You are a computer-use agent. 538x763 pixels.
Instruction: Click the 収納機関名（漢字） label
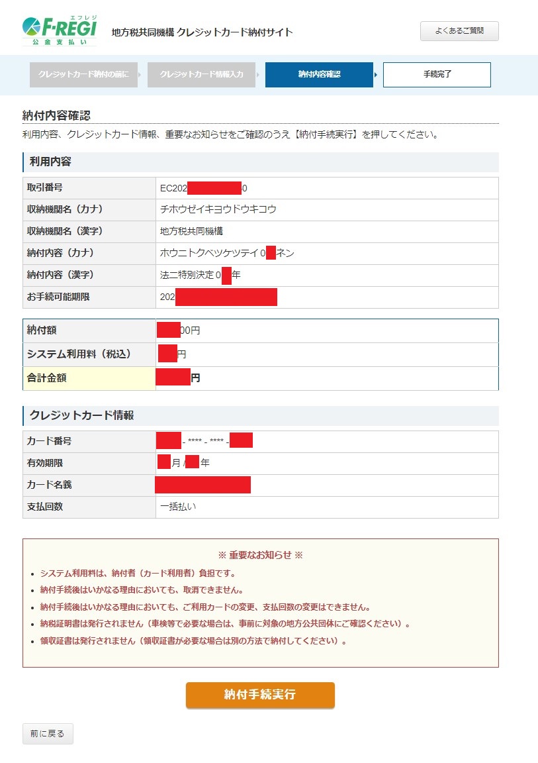coord(65,231)
